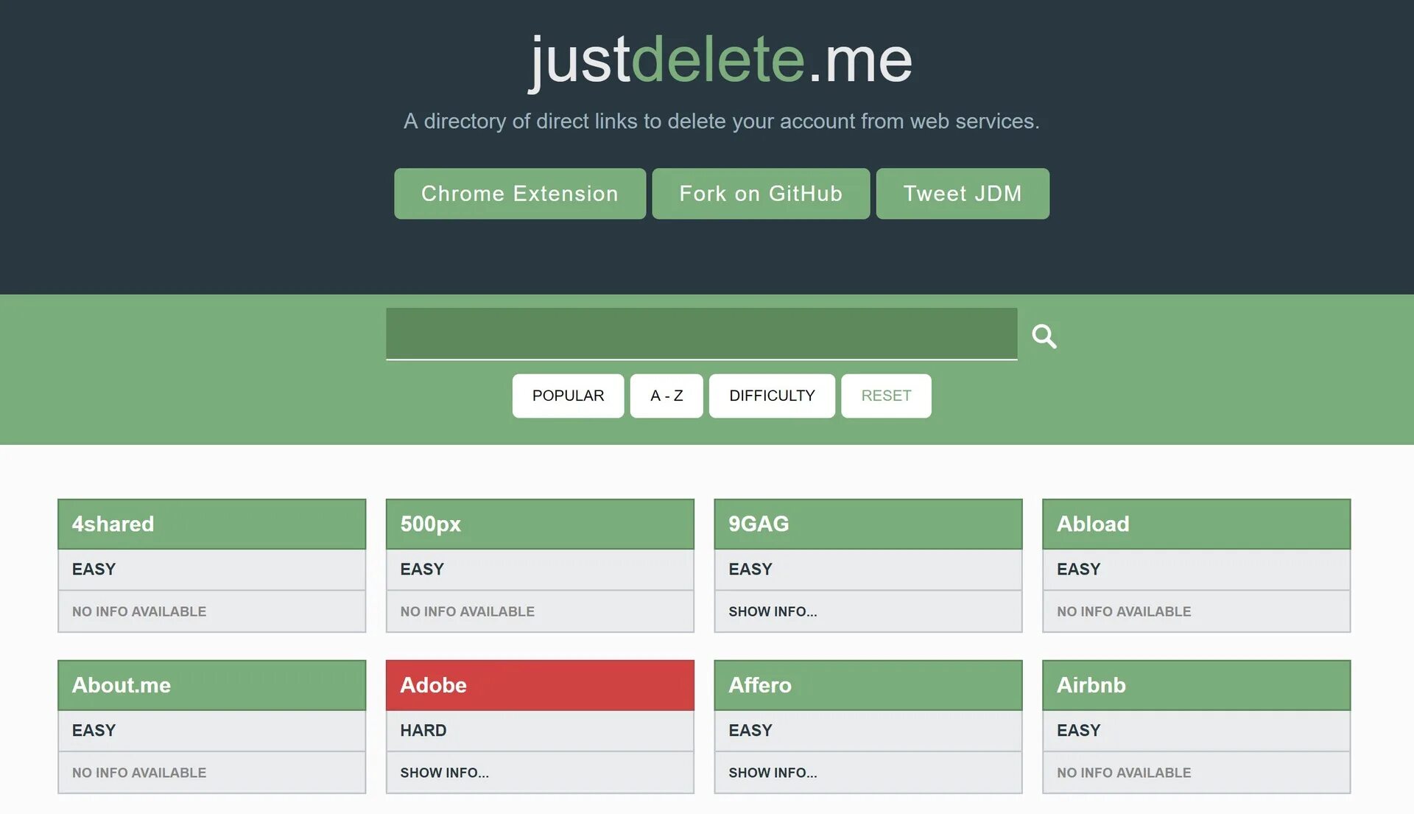This screenshot has width=1414, height=814.
Task: Expand the Affero SHOW INFO section
Action: click(x=773, y=771)
